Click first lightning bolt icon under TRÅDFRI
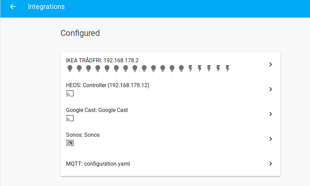Screen dimensions: 310x186 (x=190, y=68)
